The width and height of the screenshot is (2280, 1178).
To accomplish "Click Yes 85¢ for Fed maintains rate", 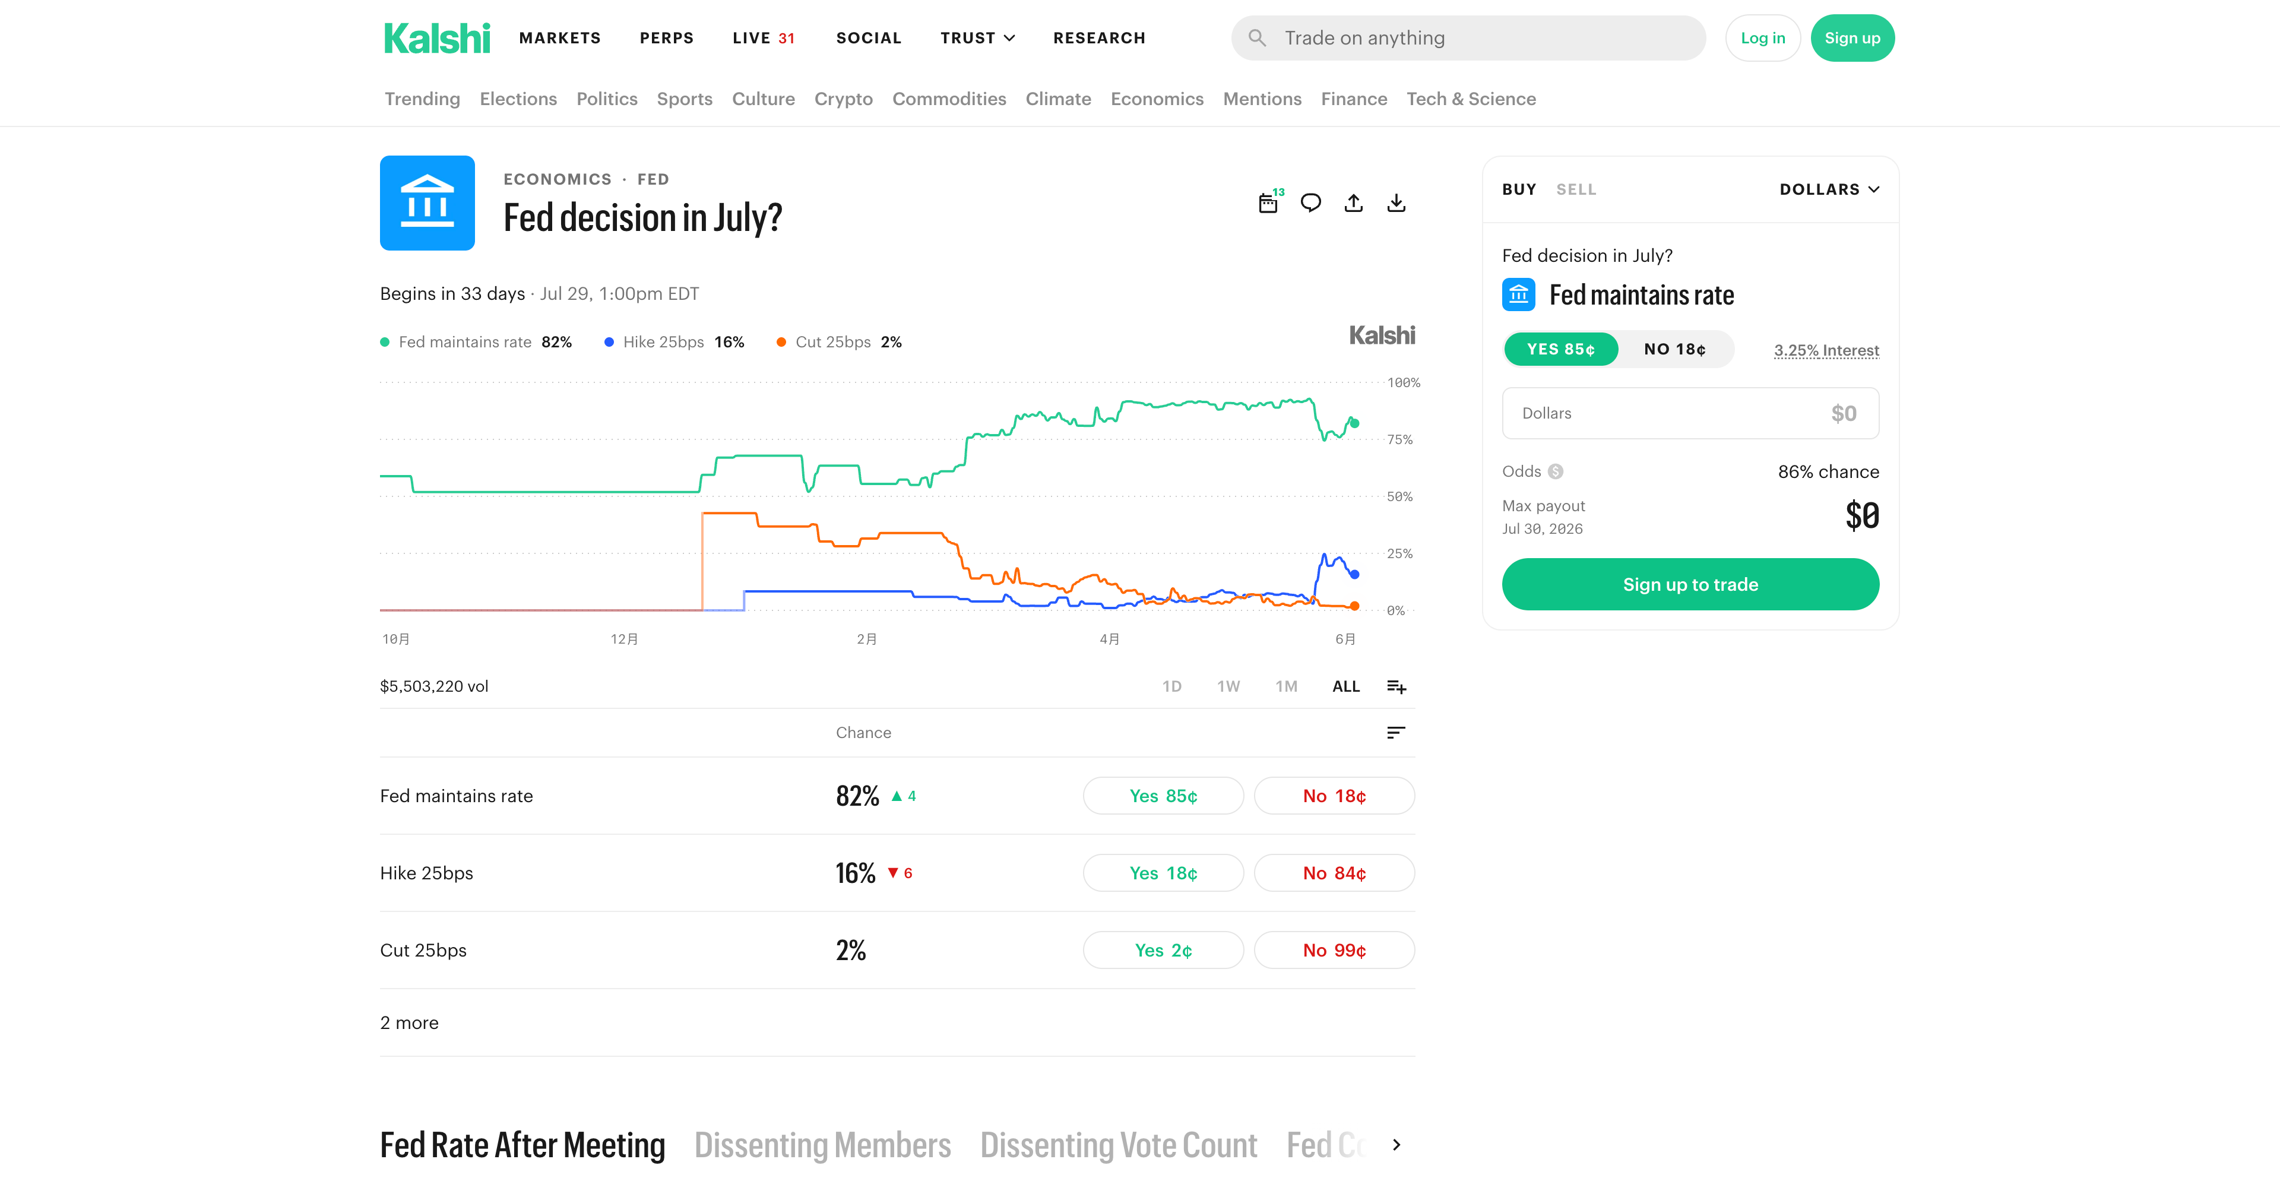I will click(1163, 797).
